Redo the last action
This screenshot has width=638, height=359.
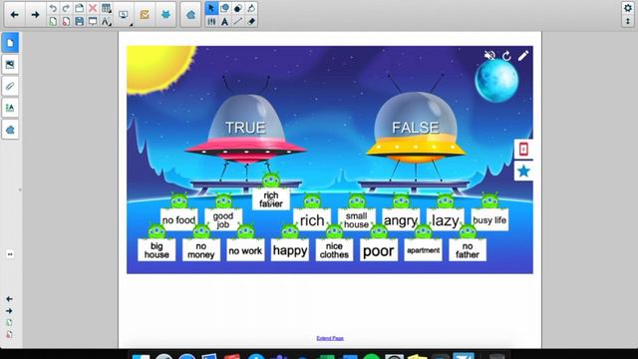point(66,8)
